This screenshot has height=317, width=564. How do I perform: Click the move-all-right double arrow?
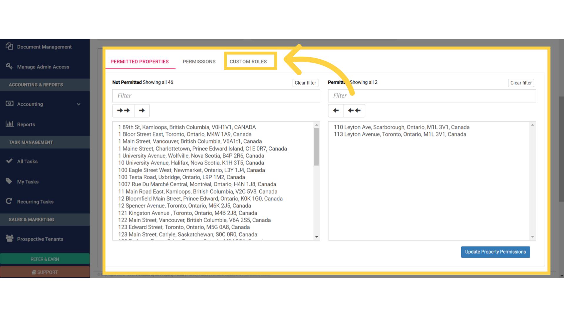123,111
